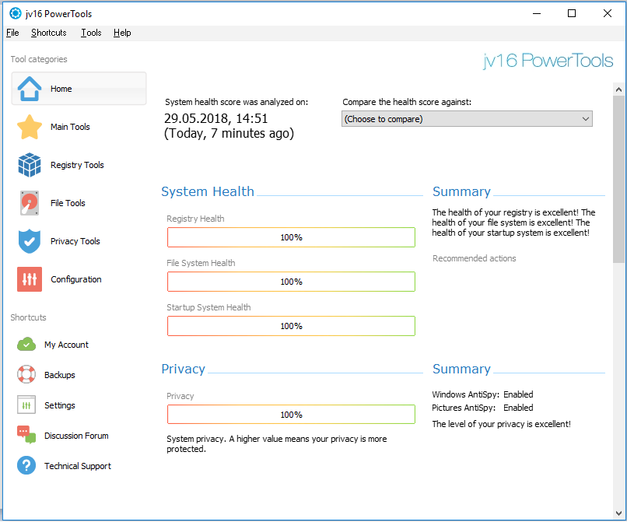
Task: Click the Main Tools star icon
Action: pyautogui.click(x=30, y=127)
